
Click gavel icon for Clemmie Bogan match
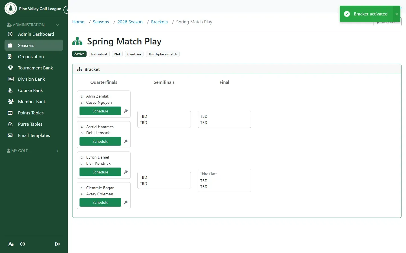[126, 202]
